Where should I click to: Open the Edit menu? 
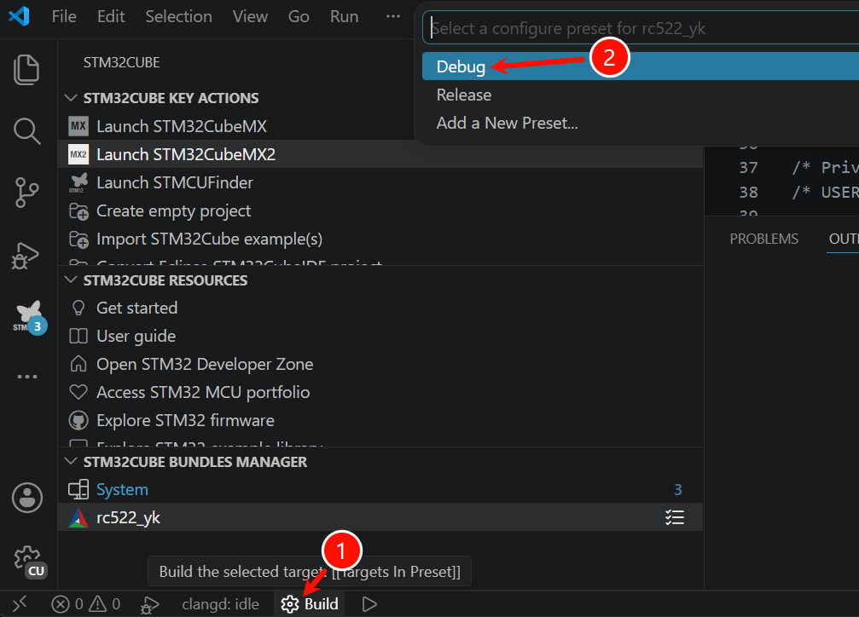[x=111, y=16]
